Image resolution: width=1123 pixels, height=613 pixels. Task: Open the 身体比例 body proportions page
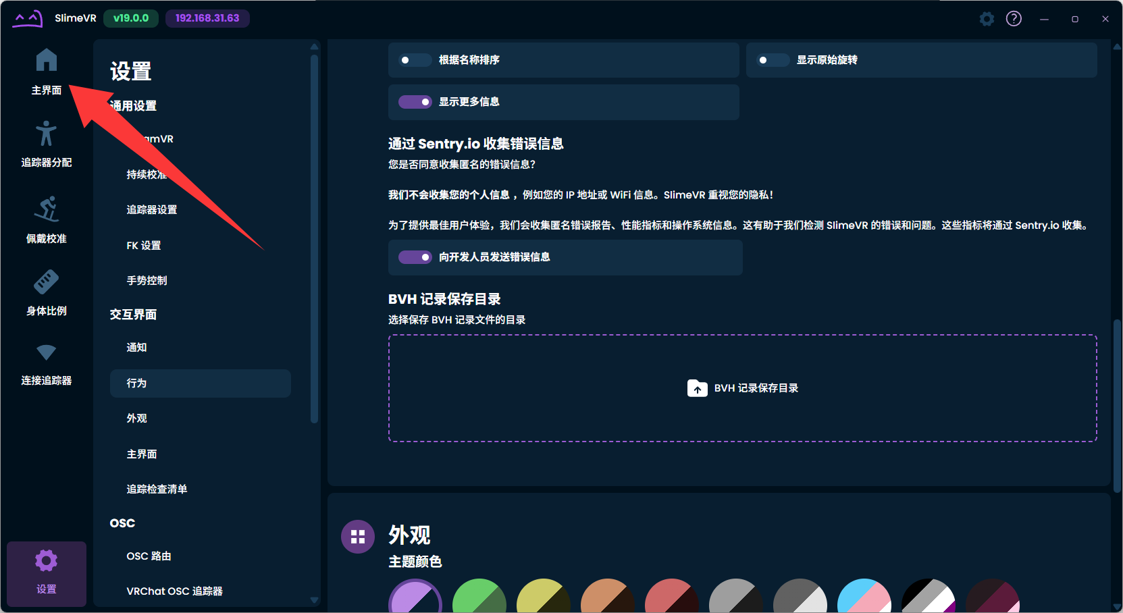[47, 293]
